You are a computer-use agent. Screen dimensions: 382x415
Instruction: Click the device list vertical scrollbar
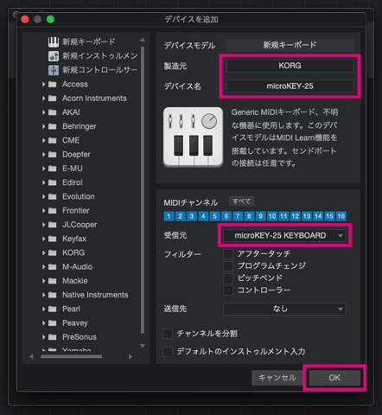tap(143, 189)
